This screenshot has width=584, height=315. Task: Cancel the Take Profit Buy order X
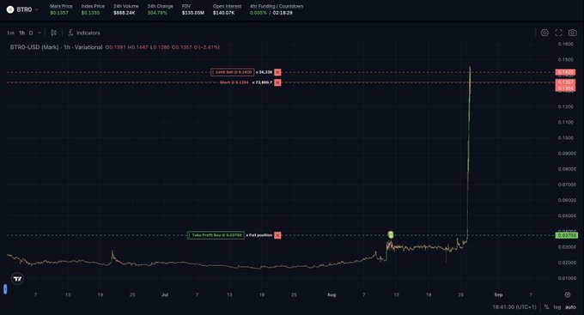pos(277,235)
